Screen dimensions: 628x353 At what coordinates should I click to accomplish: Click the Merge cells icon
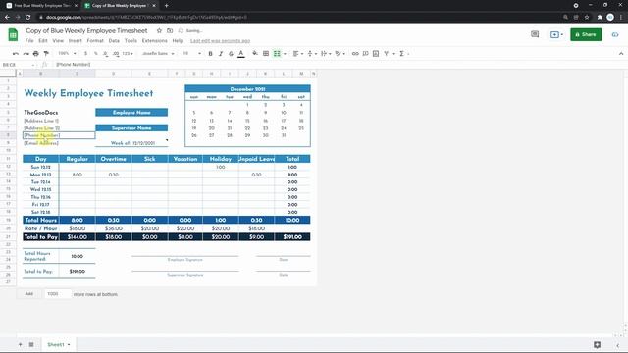pyautogui.click(x=277, y=54)
